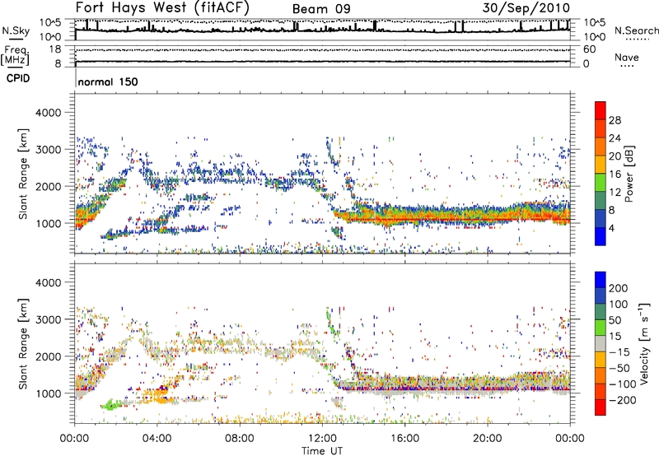This screenshot has width=659, height=456.
Task: Click the date '30/Sep/2010'
Action: point(526,7)
